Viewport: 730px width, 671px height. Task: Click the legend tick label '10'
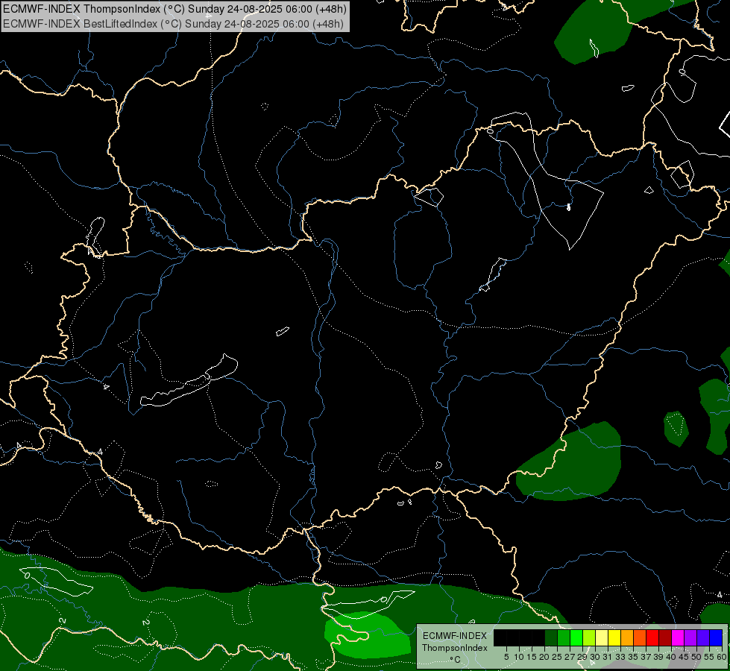point(519,657)
